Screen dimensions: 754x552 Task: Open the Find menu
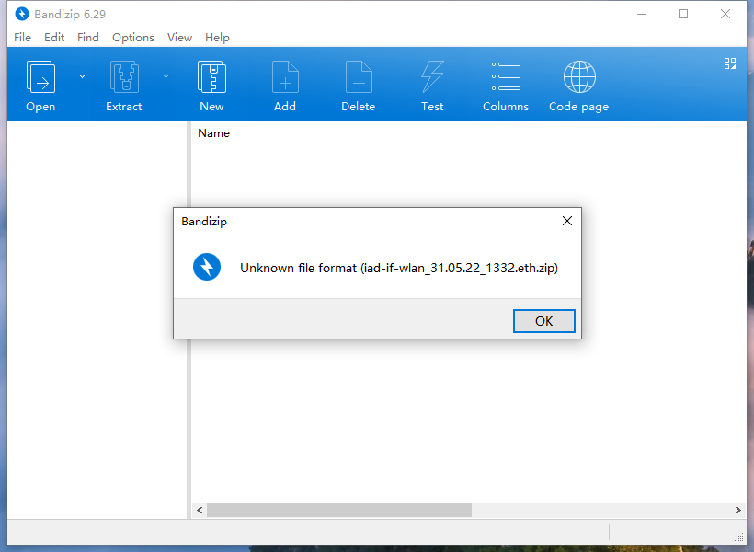click(x=88, y=38)
